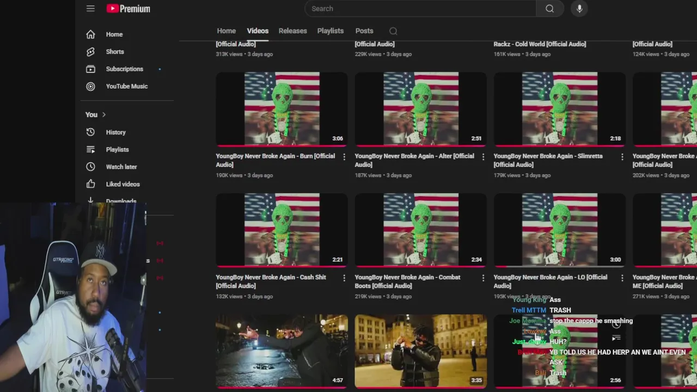Click '132K views • 3 days ago' text

coord(244,297)
